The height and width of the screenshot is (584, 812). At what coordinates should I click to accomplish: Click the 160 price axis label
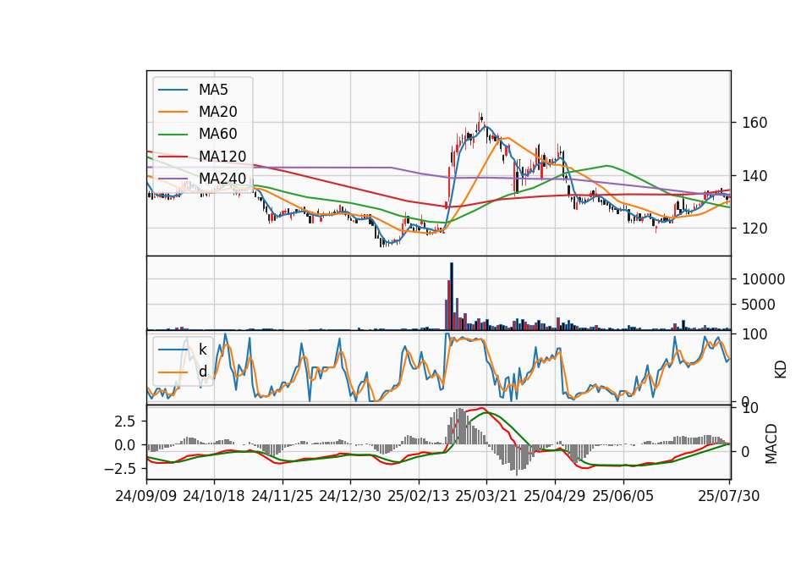coord(754,123)
